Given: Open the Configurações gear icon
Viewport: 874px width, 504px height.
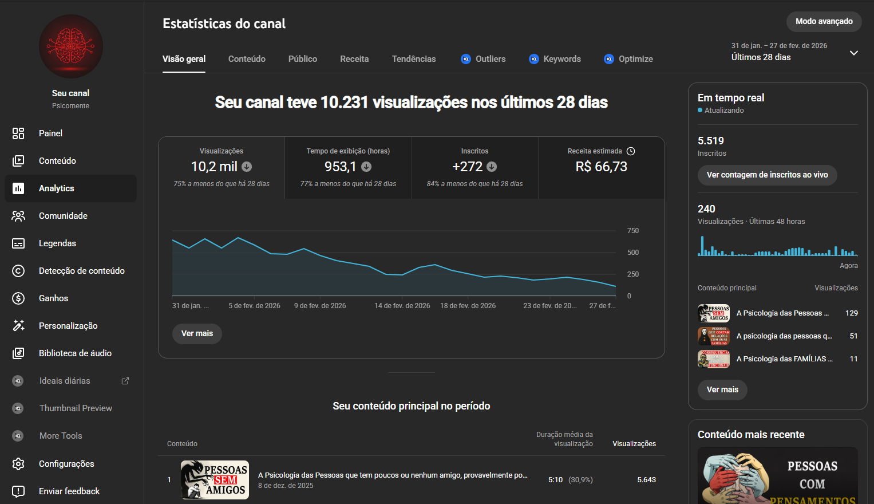Looking at the screenshot, I should click(x=18, y=464).
